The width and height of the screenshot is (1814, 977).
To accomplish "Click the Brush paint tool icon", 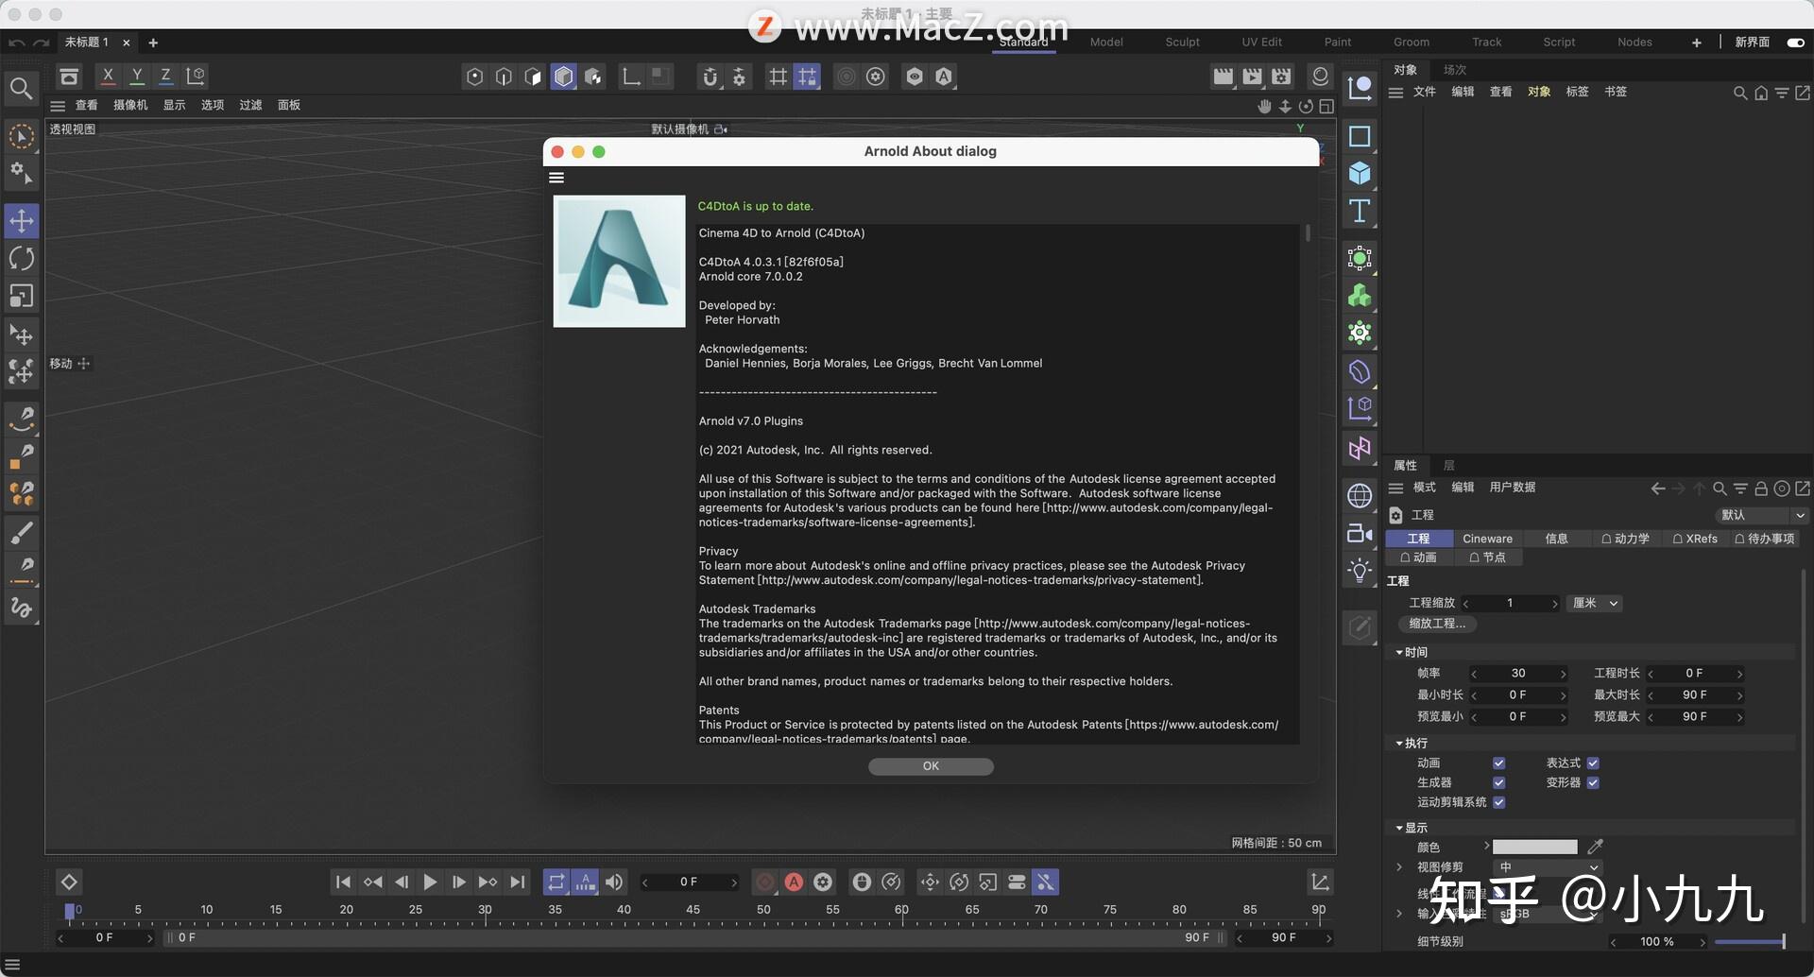I will [x=22, y=532].
